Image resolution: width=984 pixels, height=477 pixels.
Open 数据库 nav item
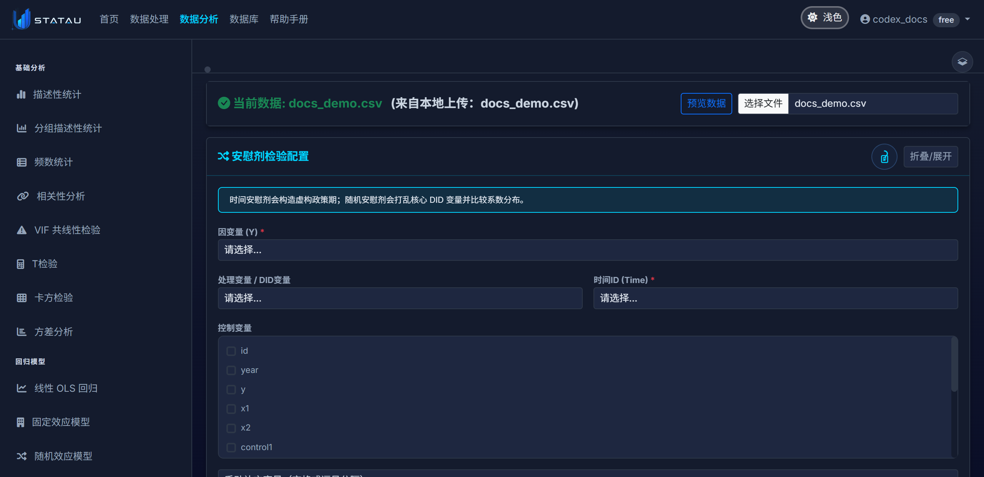tap(244, 19)
